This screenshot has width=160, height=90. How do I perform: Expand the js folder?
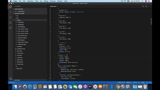click(x=16, y=66)
